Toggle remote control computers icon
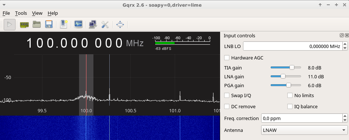The height and width of the screenshot is (140, 349). click(x=93, y=24)
